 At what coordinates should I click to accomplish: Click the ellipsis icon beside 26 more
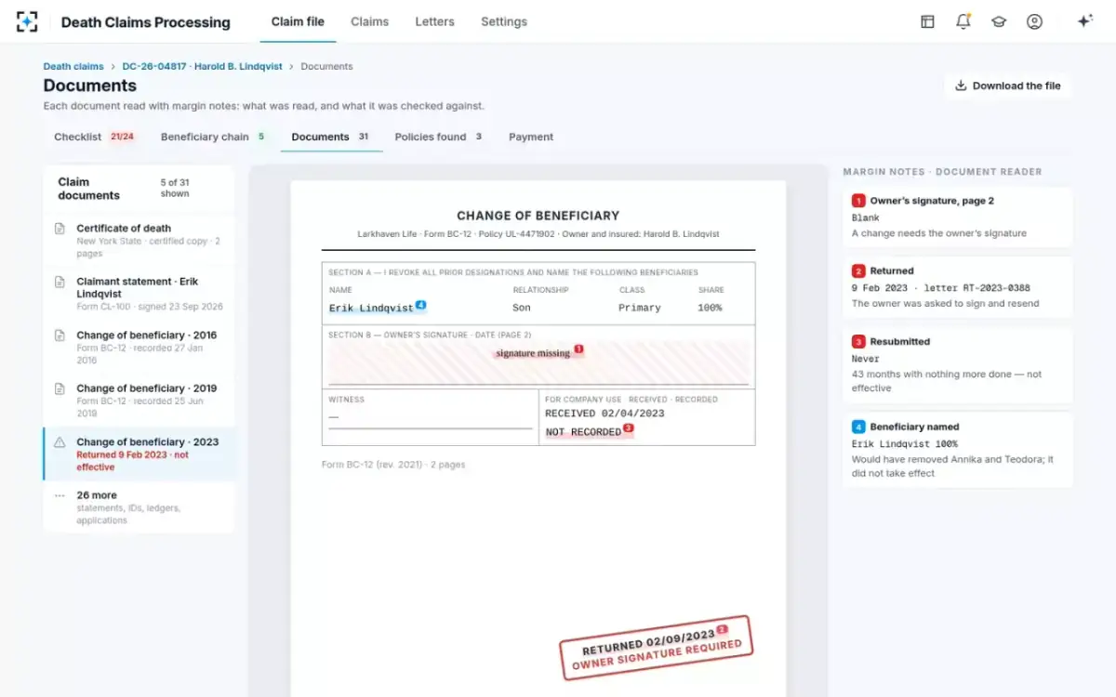(x=60, y=495)
